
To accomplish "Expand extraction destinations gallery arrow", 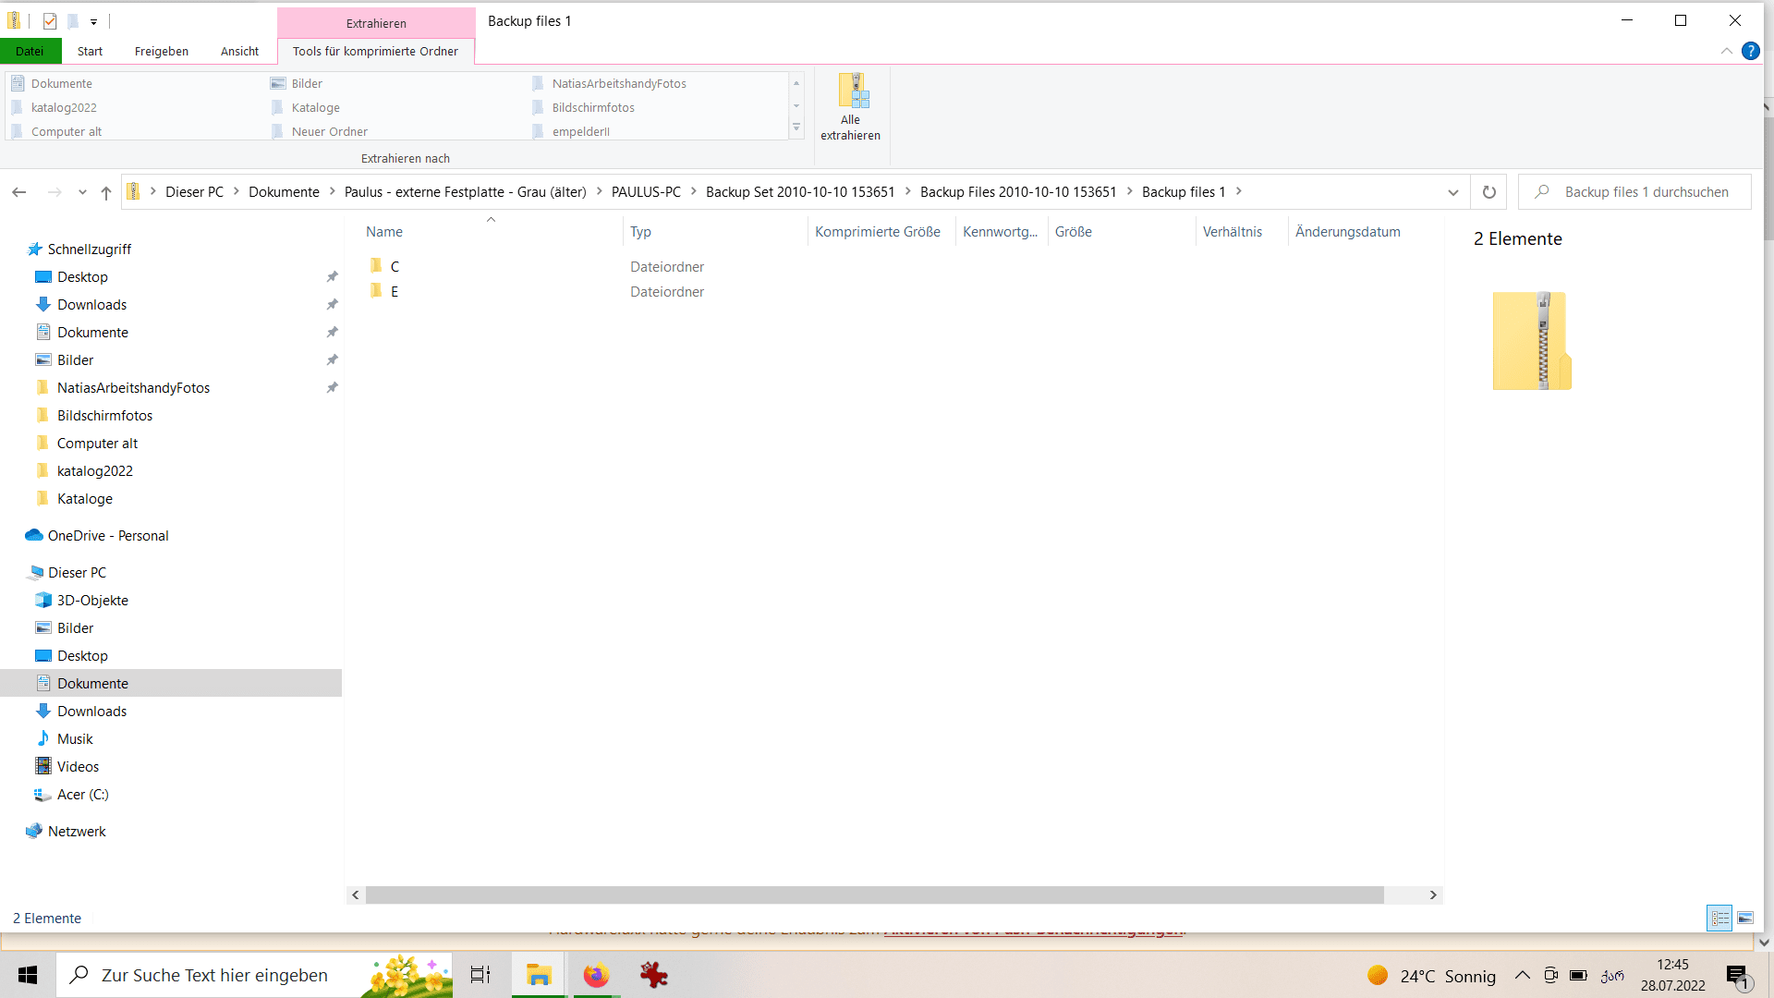I will tap(796, 128).
